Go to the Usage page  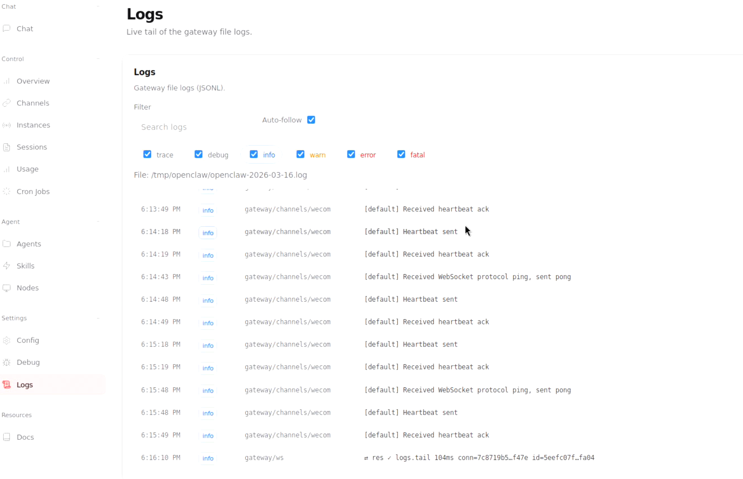click(x=28, y=169)
